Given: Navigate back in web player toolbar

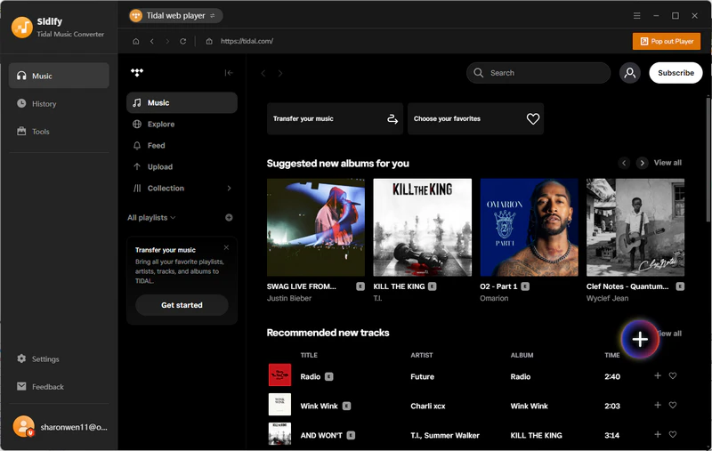Looking at the screenshot, I should pos(151,41).
